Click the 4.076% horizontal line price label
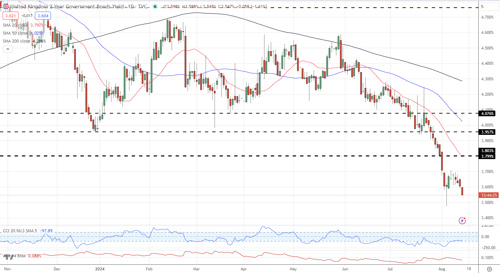The height and width of the screenshot is (273, 500). (x=487, y=114)
